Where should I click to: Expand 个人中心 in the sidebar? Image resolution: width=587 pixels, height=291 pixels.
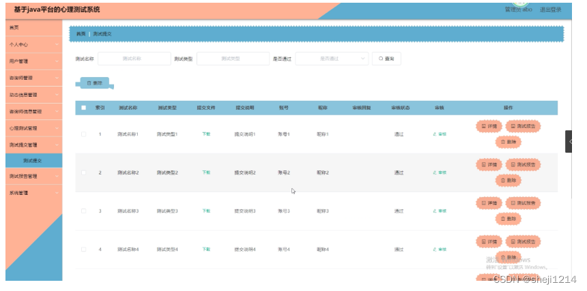(33, 44)
